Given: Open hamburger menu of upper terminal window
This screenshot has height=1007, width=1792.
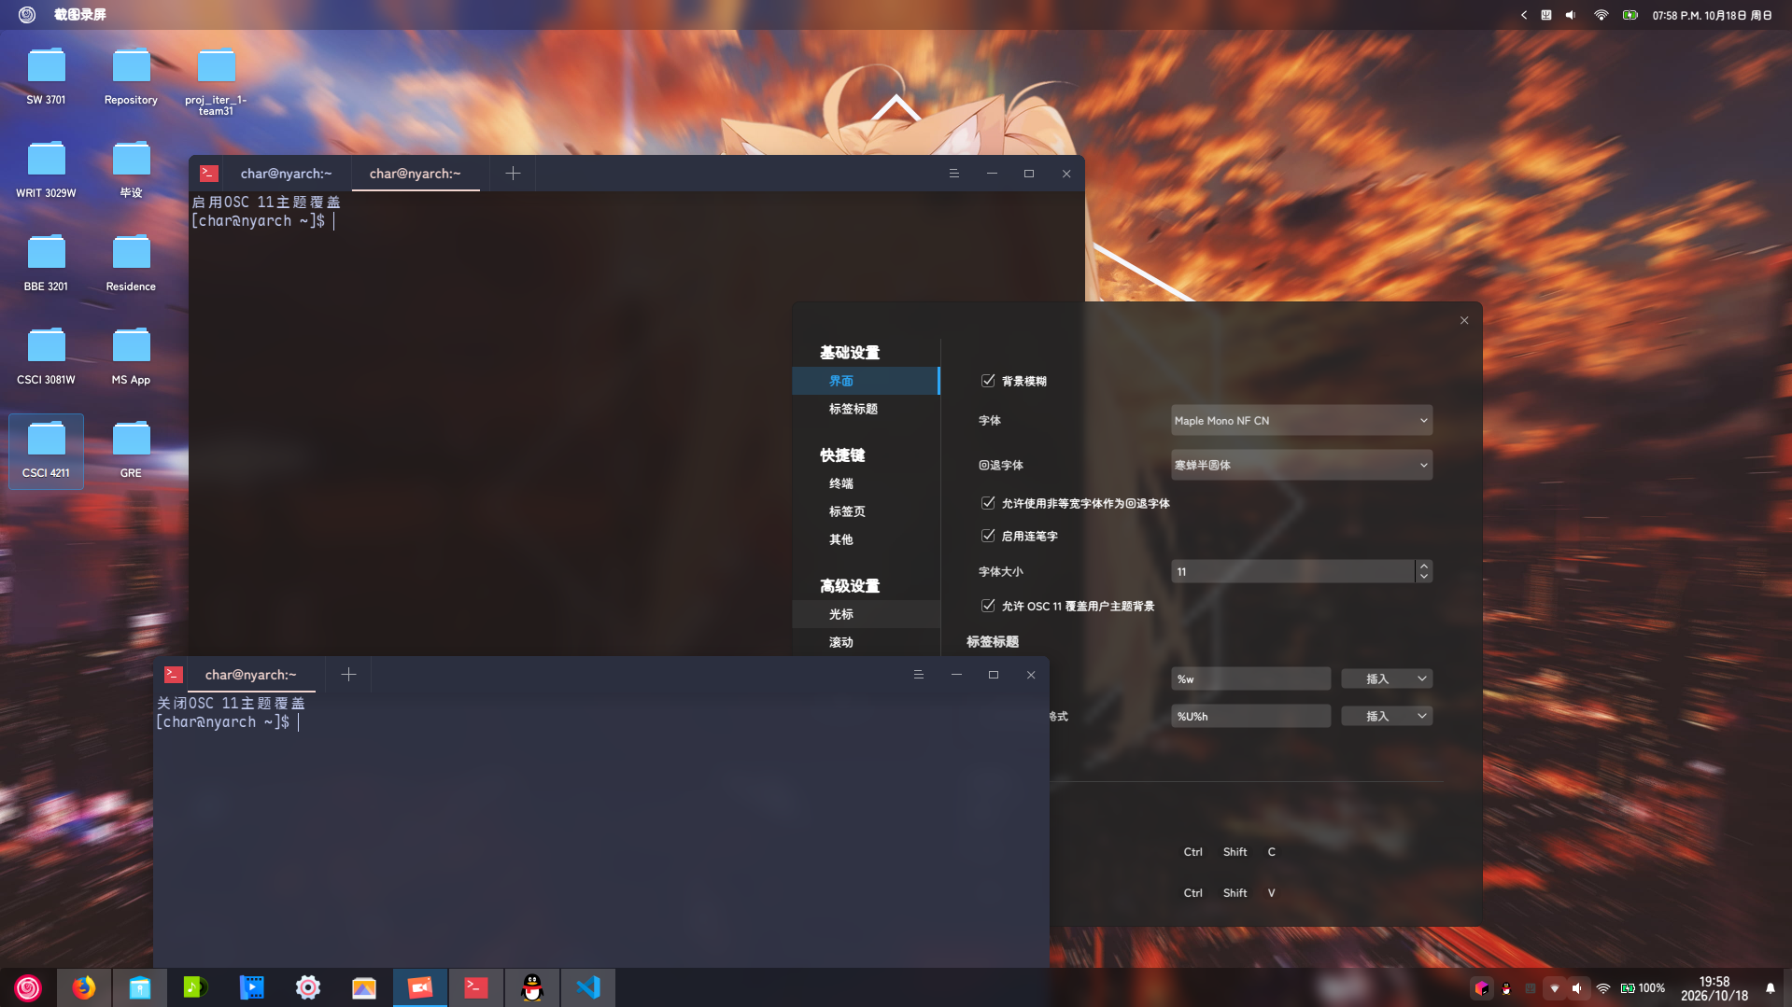Looking at the screenshot, I should click(953, 174).
